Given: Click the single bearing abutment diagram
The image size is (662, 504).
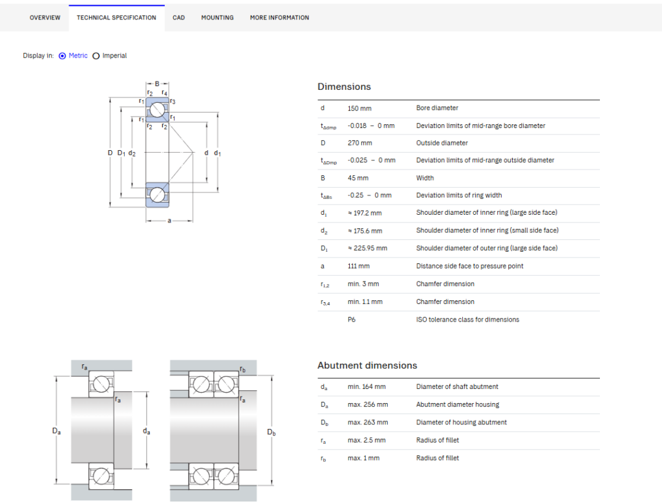Looking at the screenshot, I should [101, 430].
